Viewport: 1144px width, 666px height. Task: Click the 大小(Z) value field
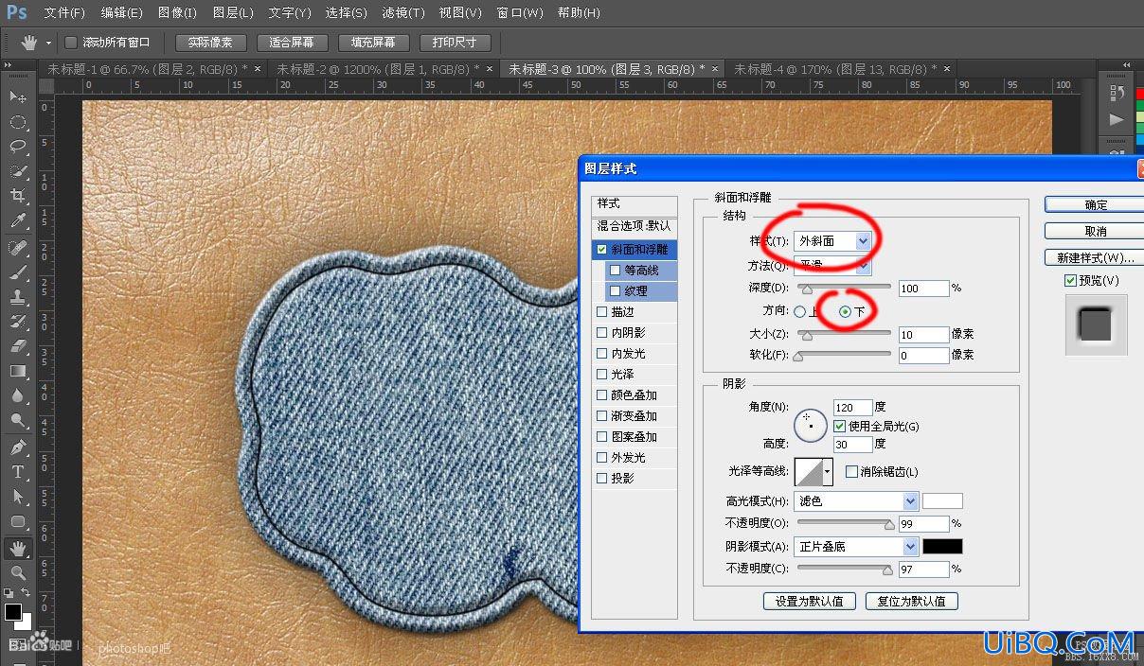pyautogui.click(x=923, y=334)
